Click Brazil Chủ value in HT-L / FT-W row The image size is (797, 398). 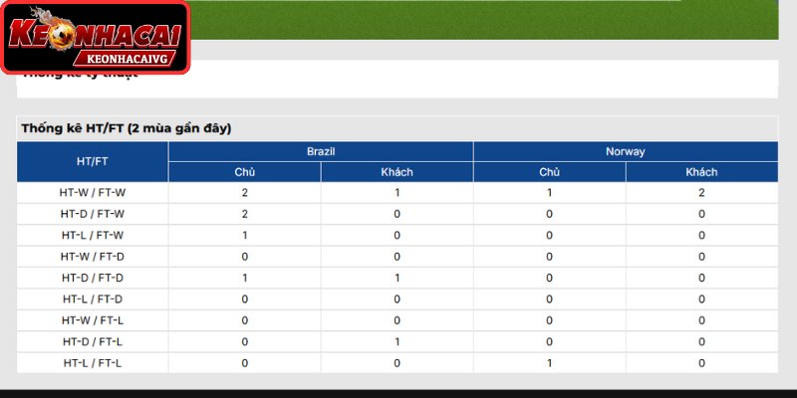click(x=244, y=236)
